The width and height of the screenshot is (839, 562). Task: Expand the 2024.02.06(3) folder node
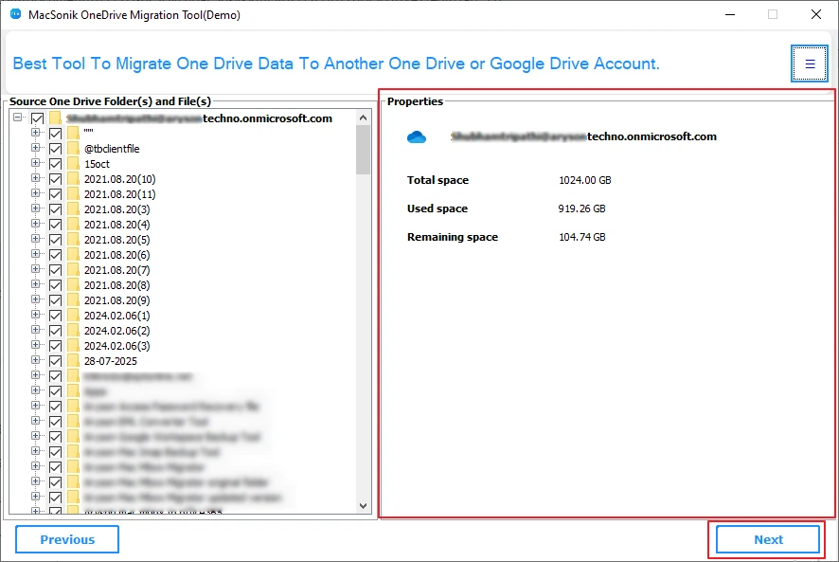click(35, 344)
